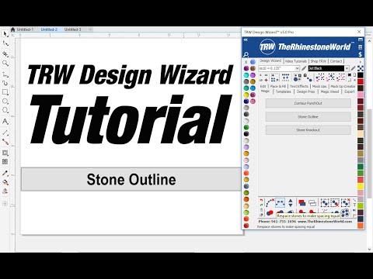
Task: Select the Parallel Dimension line tool
Action: (5, 133)
